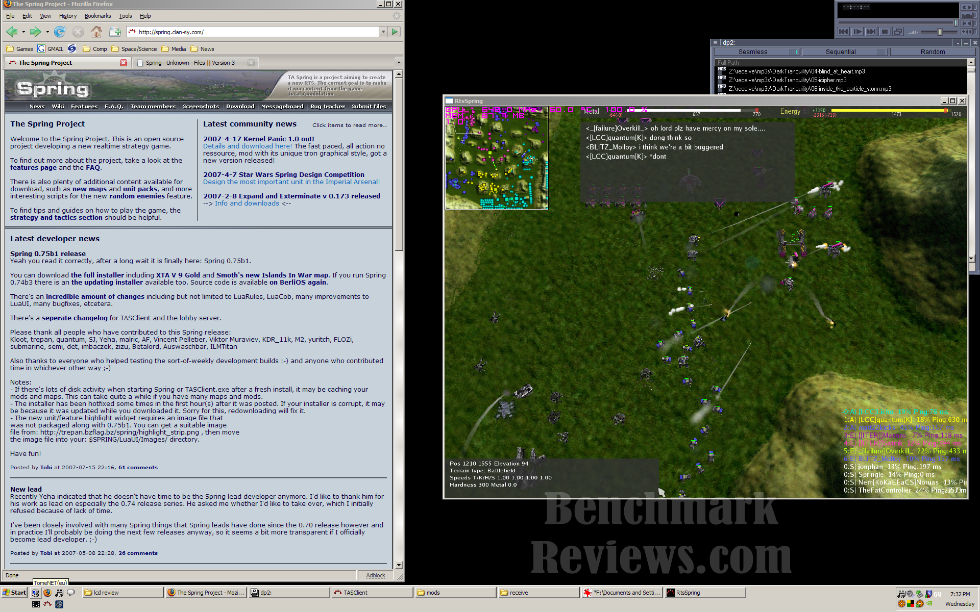Open the address bar URL history dropdown

(x=383, y=32)
